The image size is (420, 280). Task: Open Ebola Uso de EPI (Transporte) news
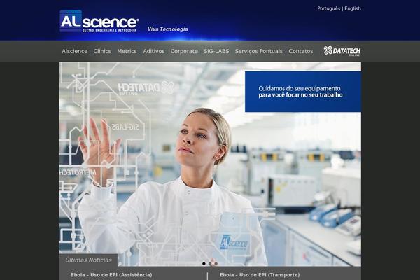[x=260, y=275]
